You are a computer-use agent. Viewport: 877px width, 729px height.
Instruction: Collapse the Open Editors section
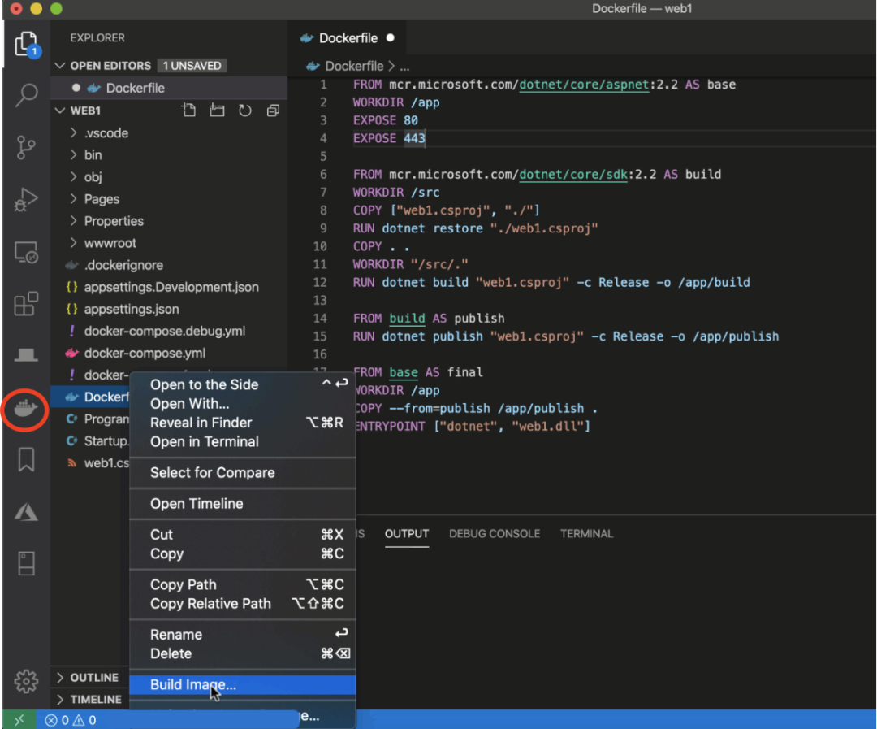pyautogui.click(x=60, y=66)
